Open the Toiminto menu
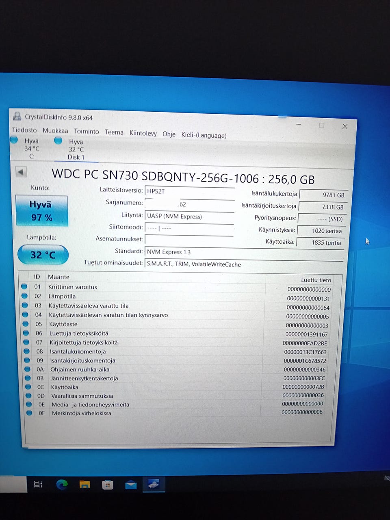Screen dimensions: 390x520 point(87,131)
